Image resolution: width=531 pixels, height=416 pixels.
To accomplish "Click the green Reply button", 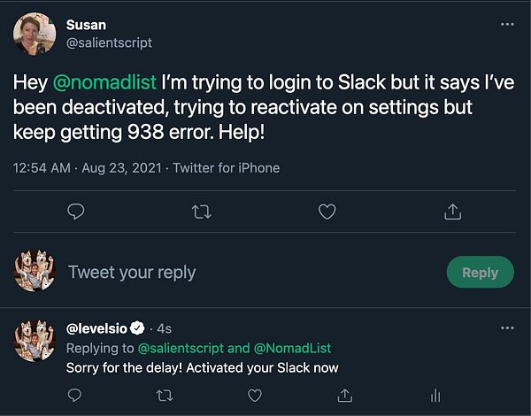I will 481,272.
